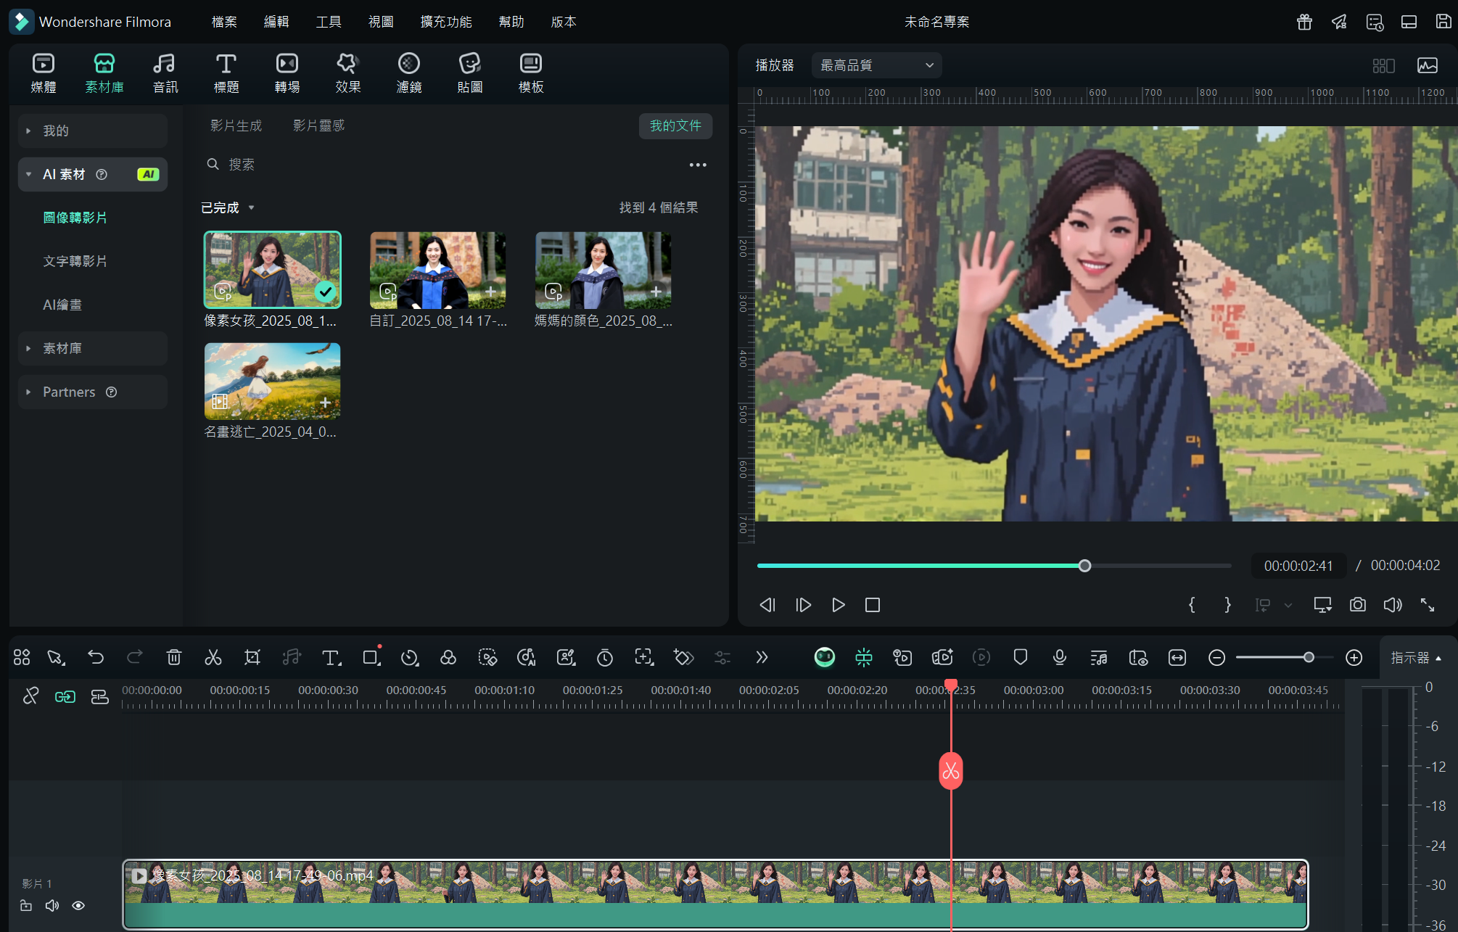Switch to the 媒體 tab

[44, 73]
